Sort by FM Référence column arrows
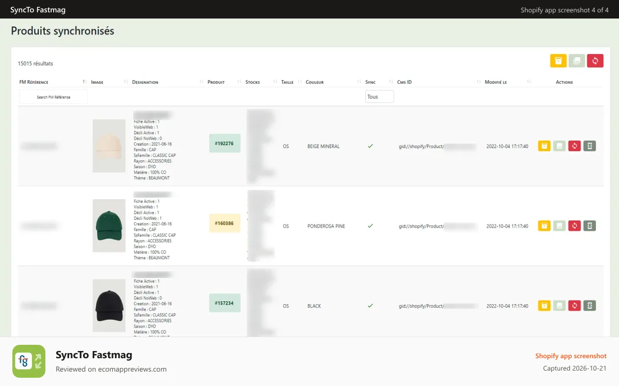The image size is (619, 386). (x=84, y=82)
